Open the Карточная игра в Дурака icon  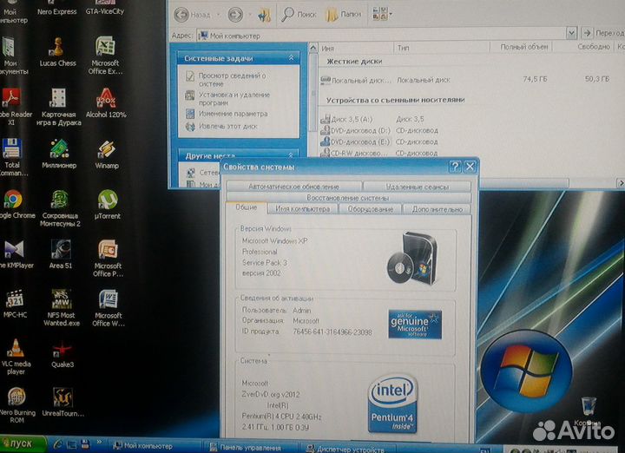(59, 107)
